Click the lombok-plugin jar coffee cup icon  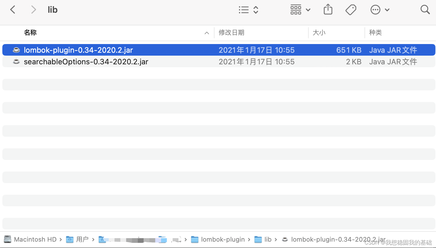pos(16,50)
